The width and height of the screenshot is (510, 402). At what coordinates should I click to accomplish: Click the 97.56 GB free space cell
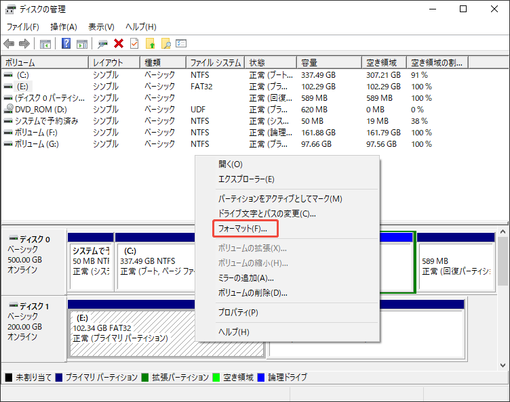pyautogui.click(x=381, y=144)
